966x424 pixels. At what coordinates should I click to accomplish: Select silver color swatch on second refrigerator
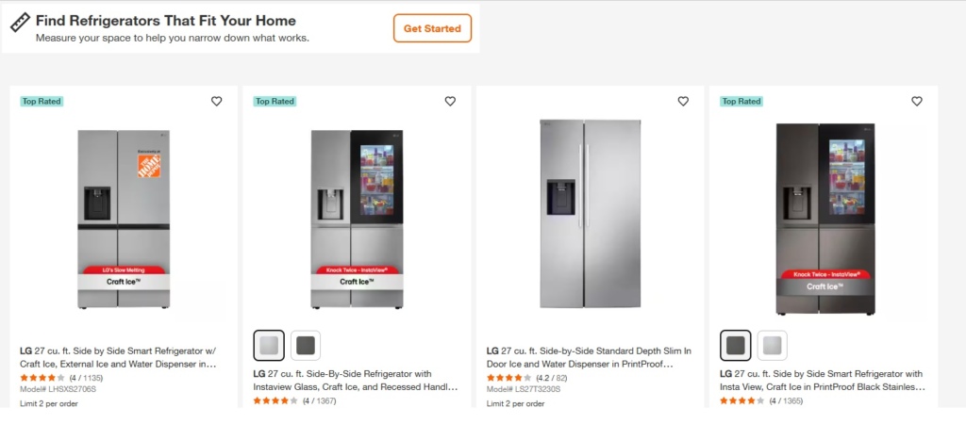(x=269, y=346)
